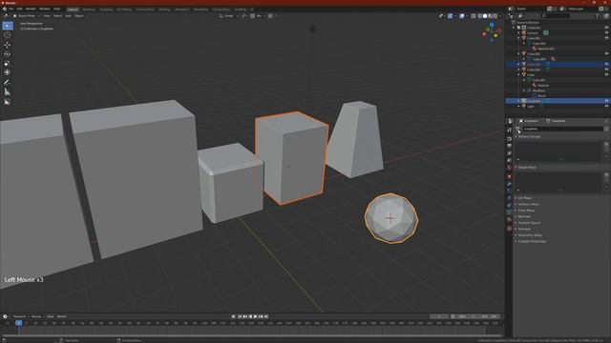
Task: Hide Cube.002 using its eye icon
Action: (606, 53)
